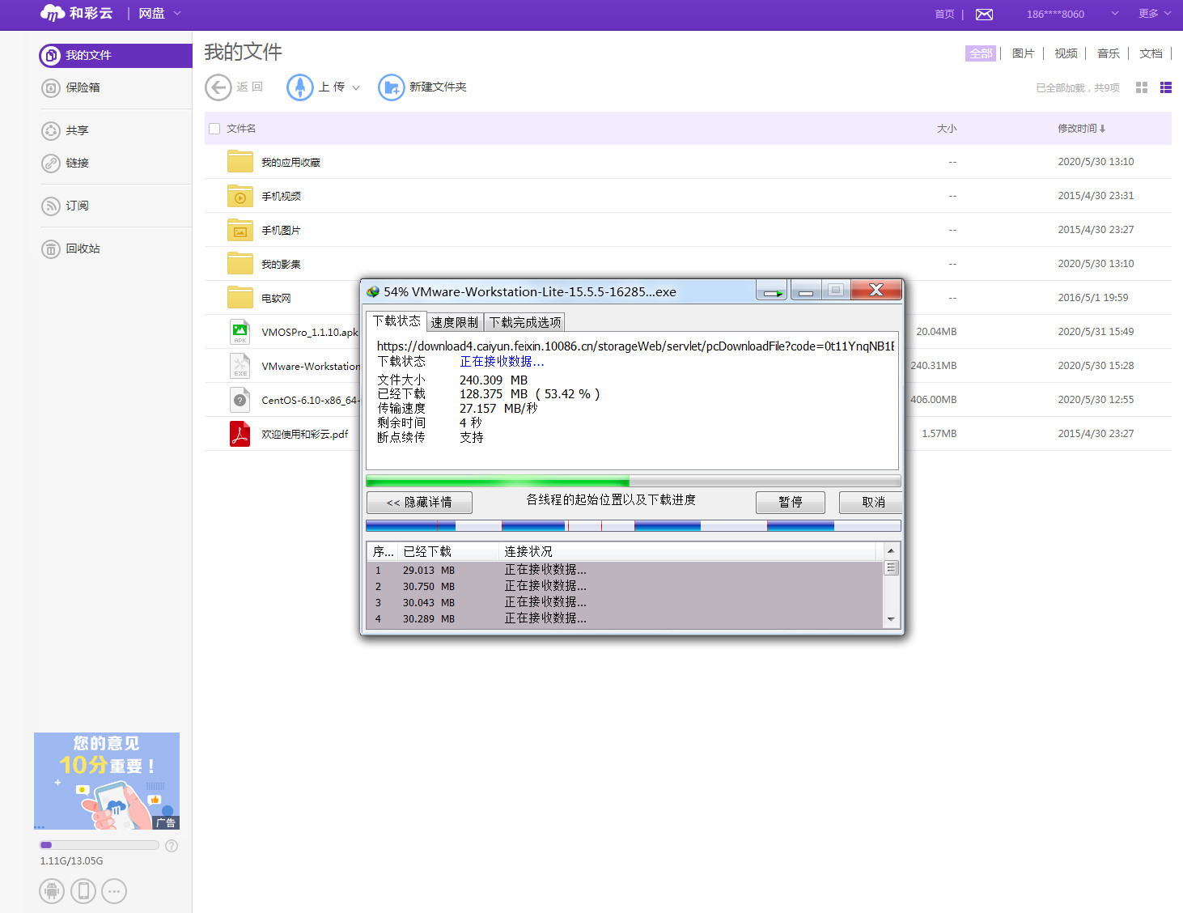Open the 手机图片 folder icon

pyautogui.click(x=240, y=230)
